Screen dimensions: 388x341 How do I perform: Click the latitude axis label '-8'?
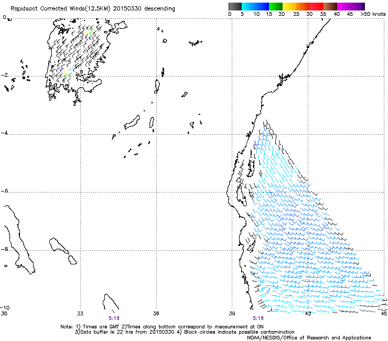click(5, 249)
